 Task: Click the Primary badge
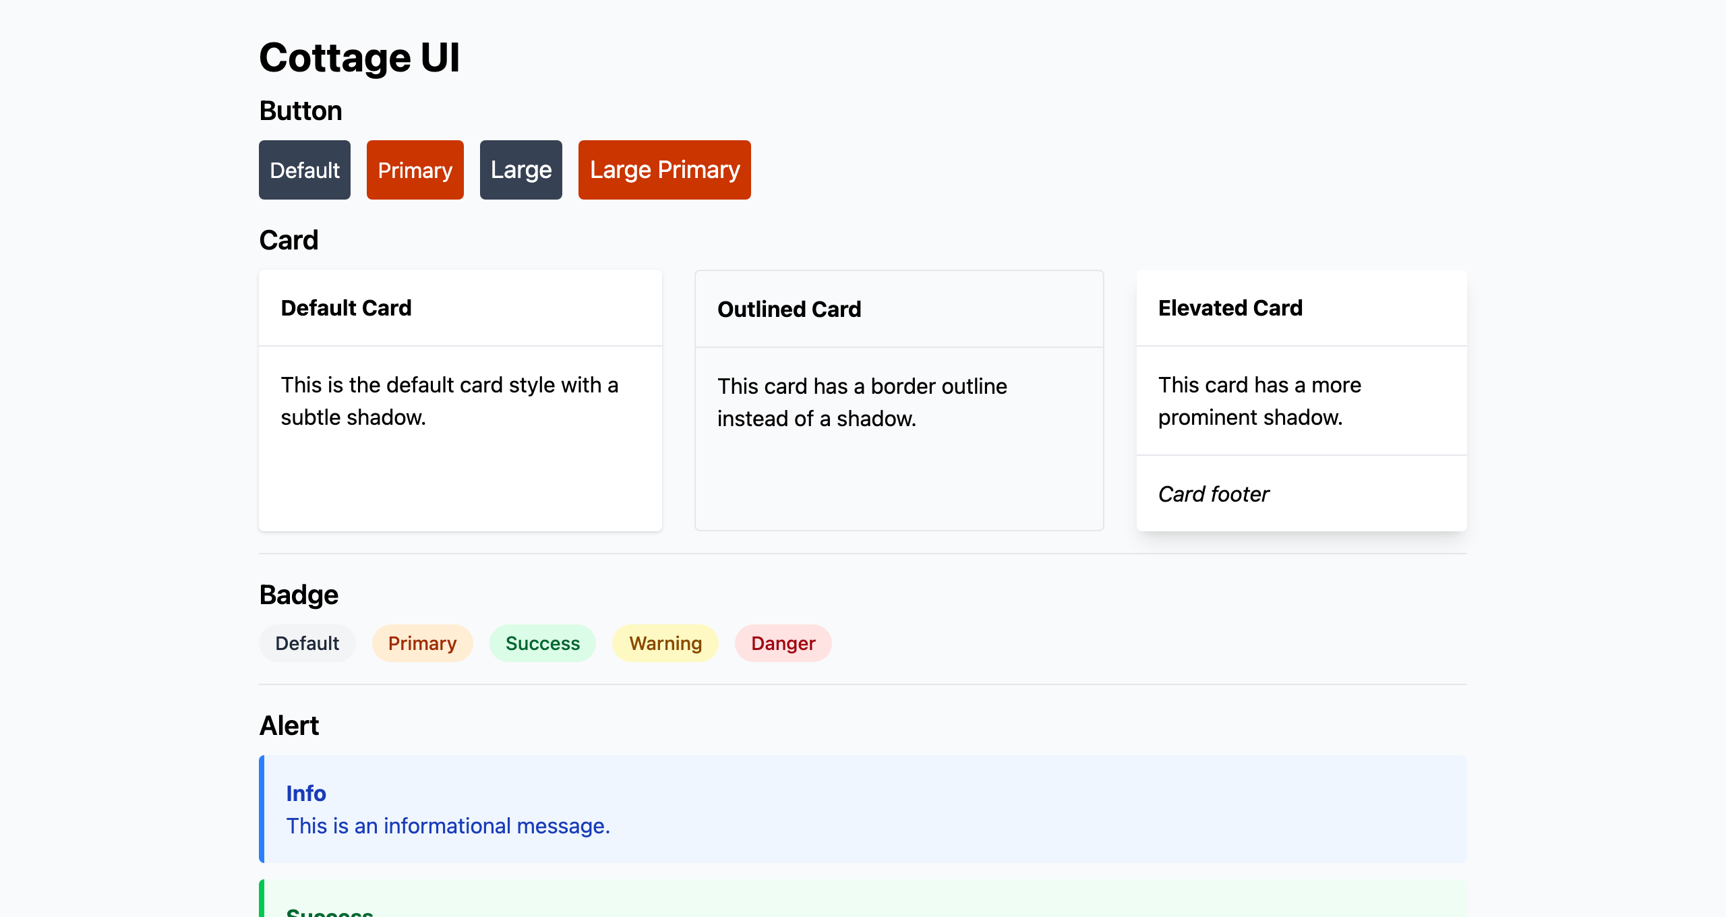[x=422, y=643]
